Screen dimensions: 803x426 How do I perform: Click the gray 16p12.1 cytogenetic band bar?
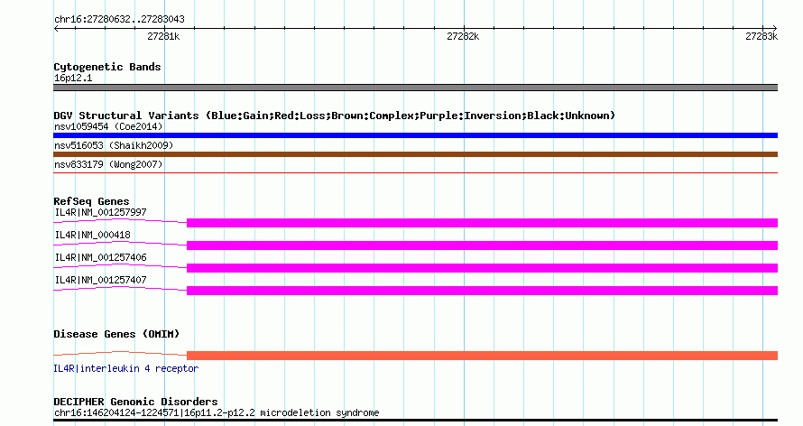[415, 88]
